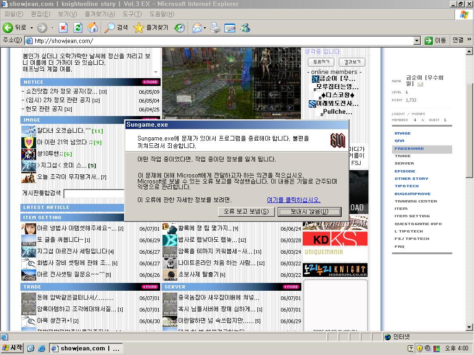Click the showjean.com taskbar button
Screen dimensions: 474x355
coord(86,349)
